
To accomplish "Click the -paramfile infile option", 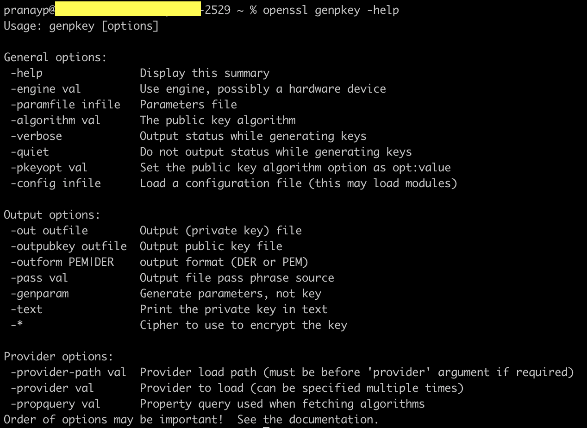I will click(x=65, y=105).
